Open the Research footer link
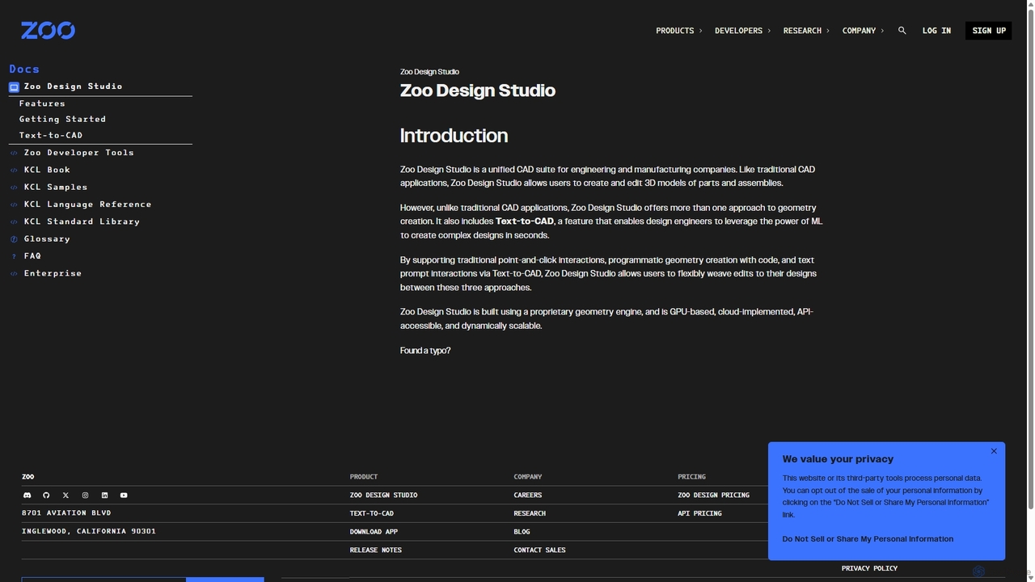The image size is (1035, 582). 530,513
